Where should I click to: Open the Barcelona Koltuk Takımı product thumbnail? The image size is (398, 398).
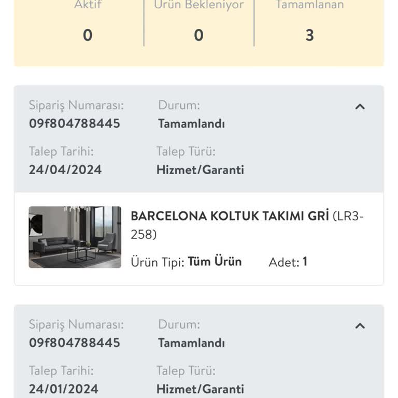(x=75, y=237)
